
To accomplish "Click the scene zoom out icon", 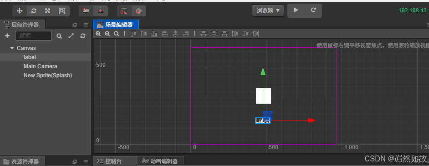I will [107, 34].
